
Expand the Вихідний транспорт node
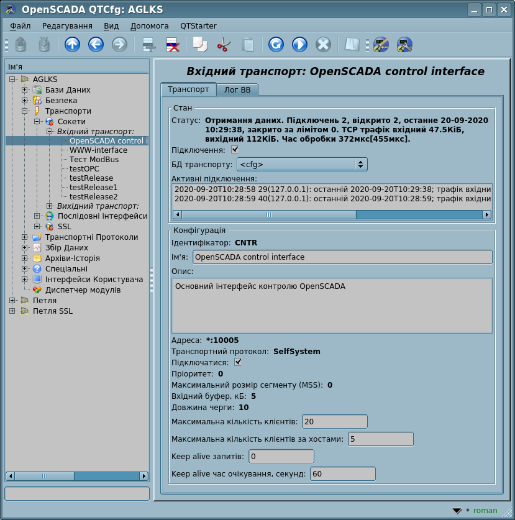click(50, 206)
